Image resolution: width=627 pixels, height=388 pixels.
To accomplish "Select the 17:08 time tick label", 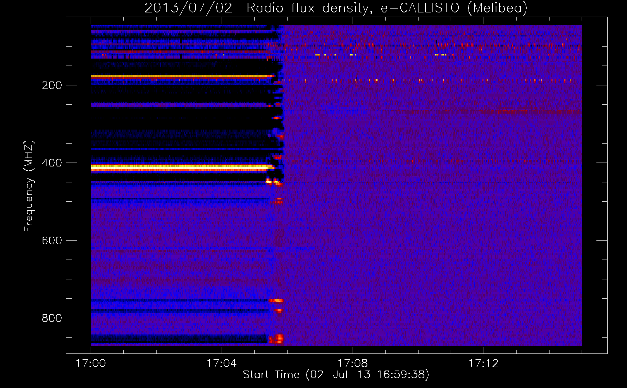I will pos(352,364).
